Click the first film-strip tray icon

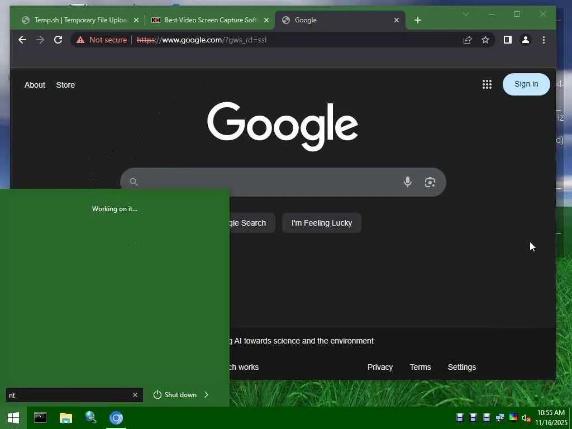[460, 417]
